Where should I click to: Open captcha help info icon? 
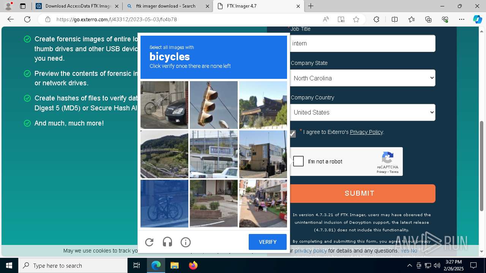(x=186, y=242)
